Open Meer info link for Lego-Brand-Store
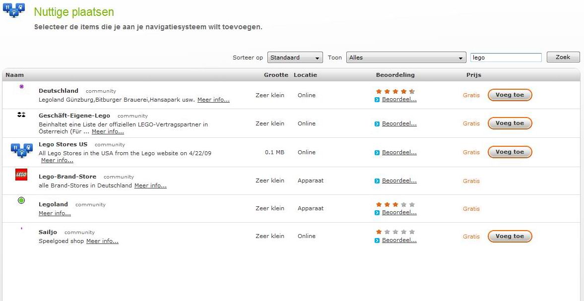The image size is (584, 301). (150, 185)
